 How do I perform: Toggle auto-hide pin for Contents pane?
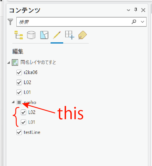(136, 10)
